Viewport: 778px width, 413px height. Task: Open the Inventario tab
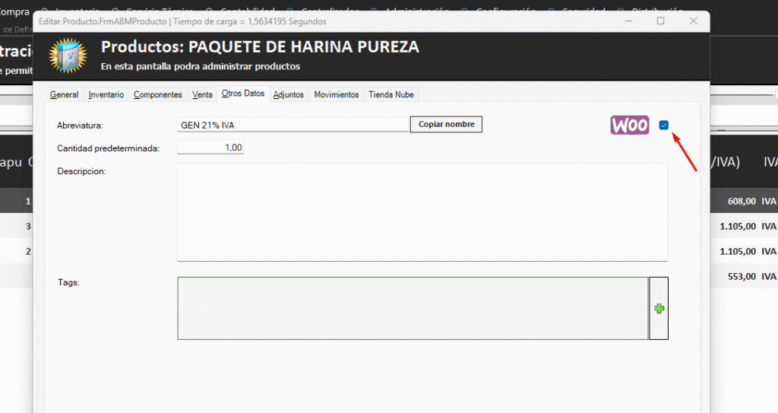tap(106, 94)
